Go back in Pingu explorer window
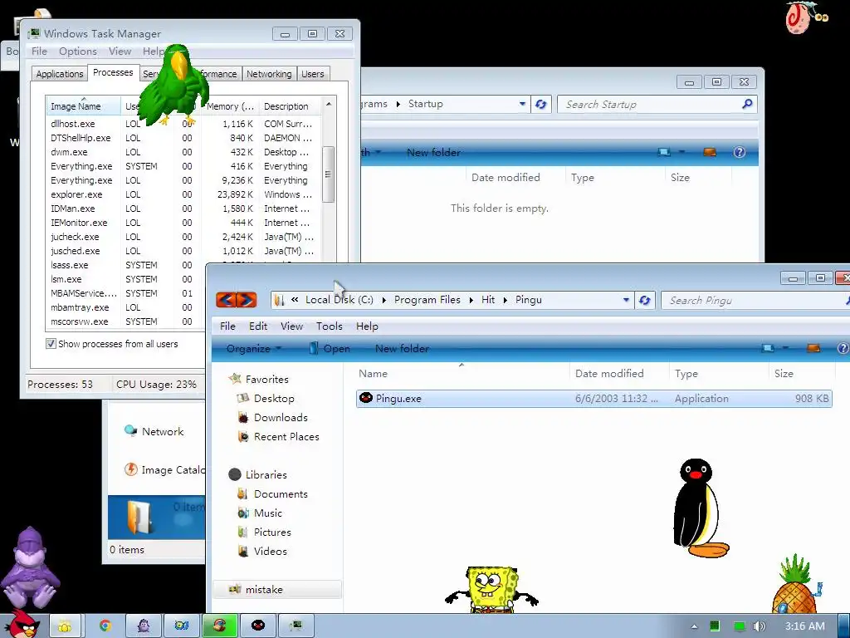The height and width of the screenshot is (638, 850). click(x=226, y=299)
